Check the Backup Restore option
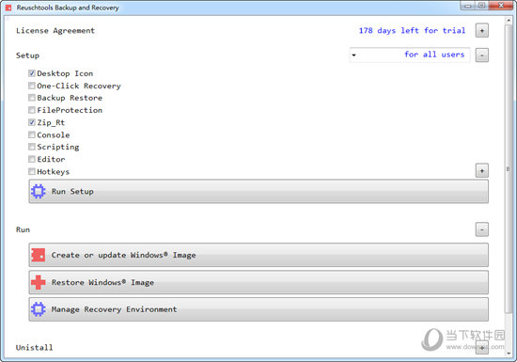Image resolution: width=517 pixels, height=362 pixels. [32, 98]
